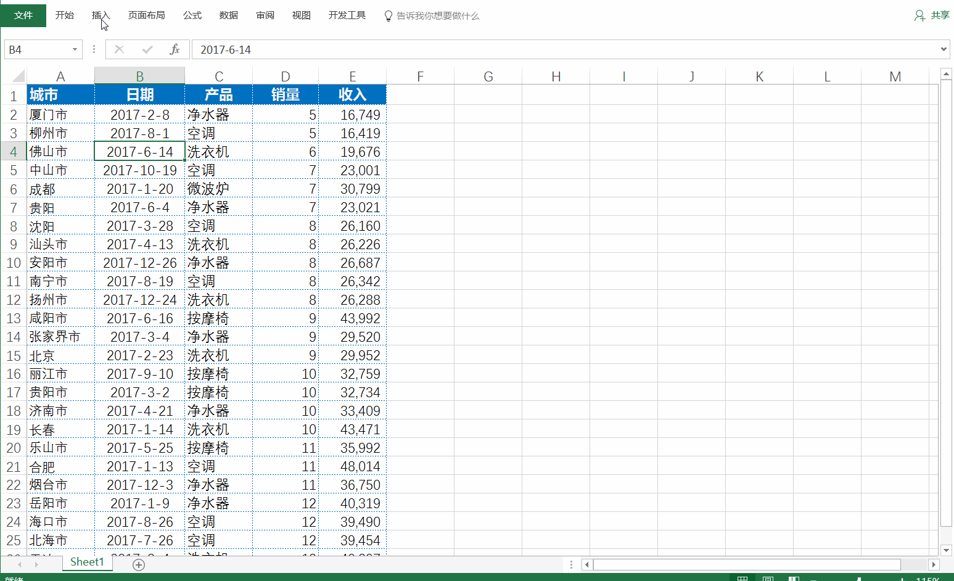
Task: Select the date cell 2017-10-19
Action: (x=140, y=170)
